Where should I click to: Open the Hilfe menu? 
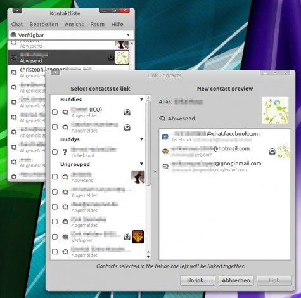click(x=117, y=24)
